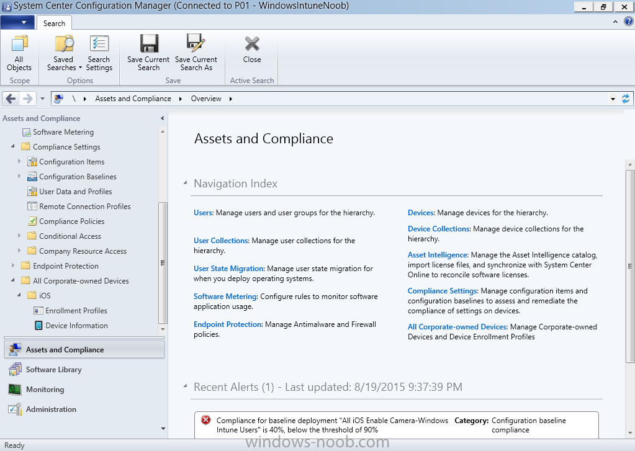Viewport: 635px width, 451px height.
Task: Open the Software Metering link
Action: pos(225,297)
